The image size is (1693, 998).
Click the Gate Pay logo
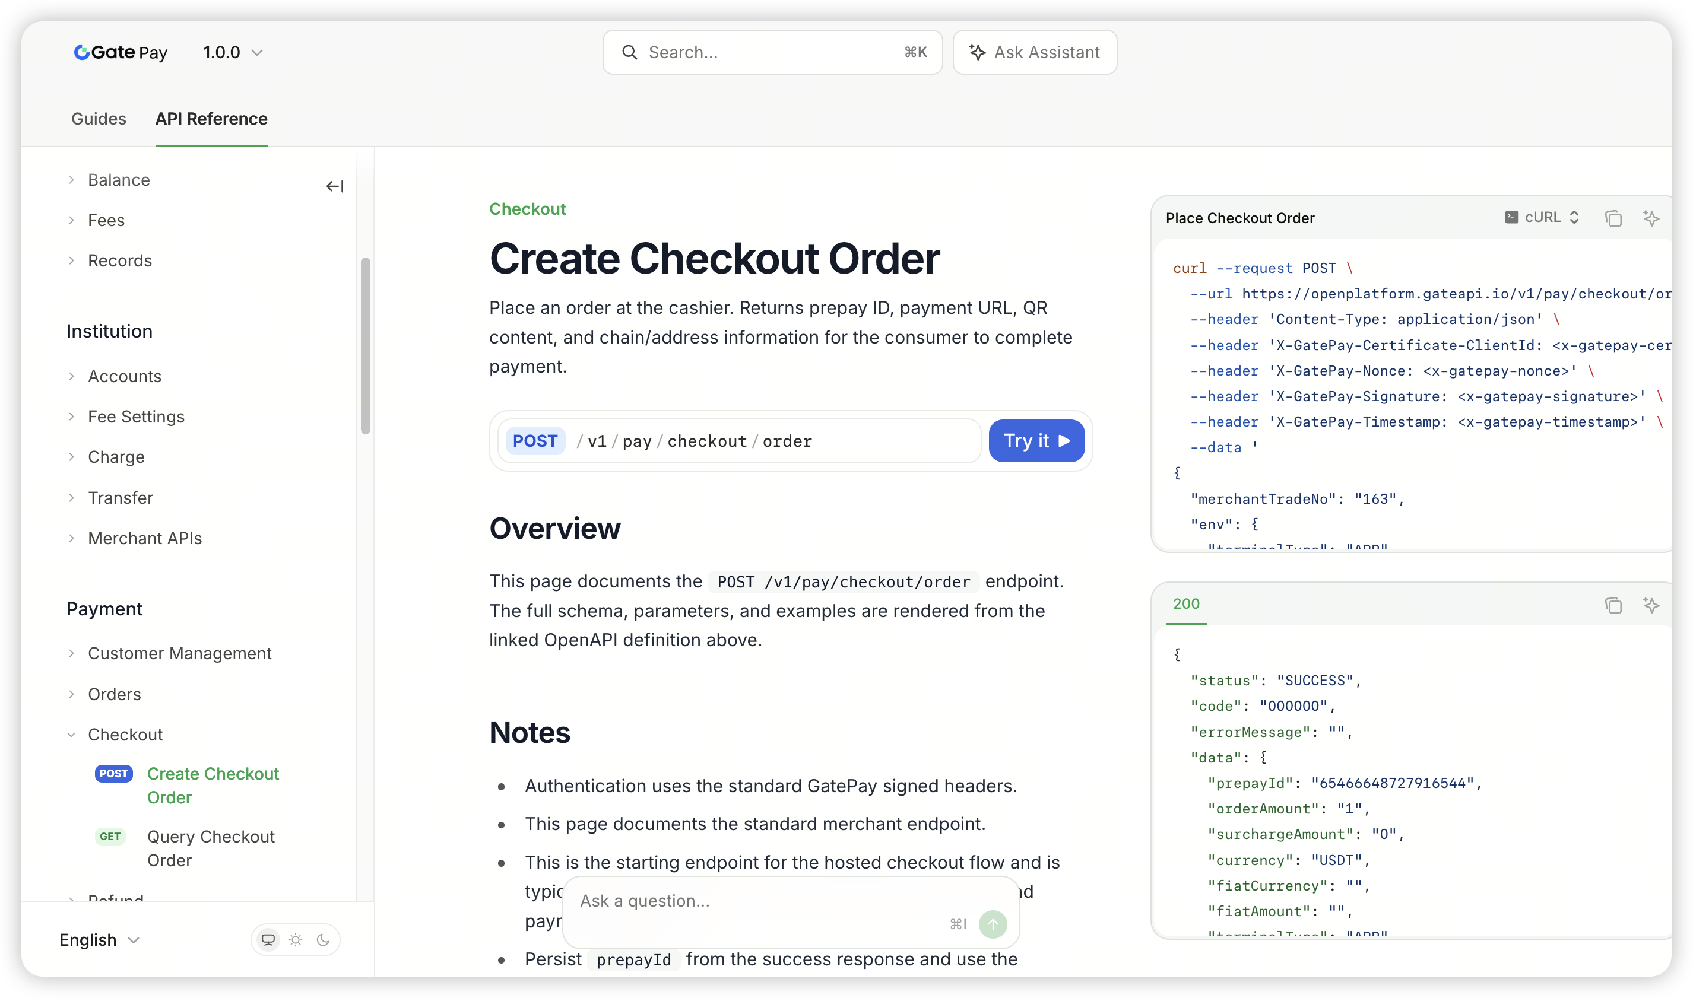(121, 52)
